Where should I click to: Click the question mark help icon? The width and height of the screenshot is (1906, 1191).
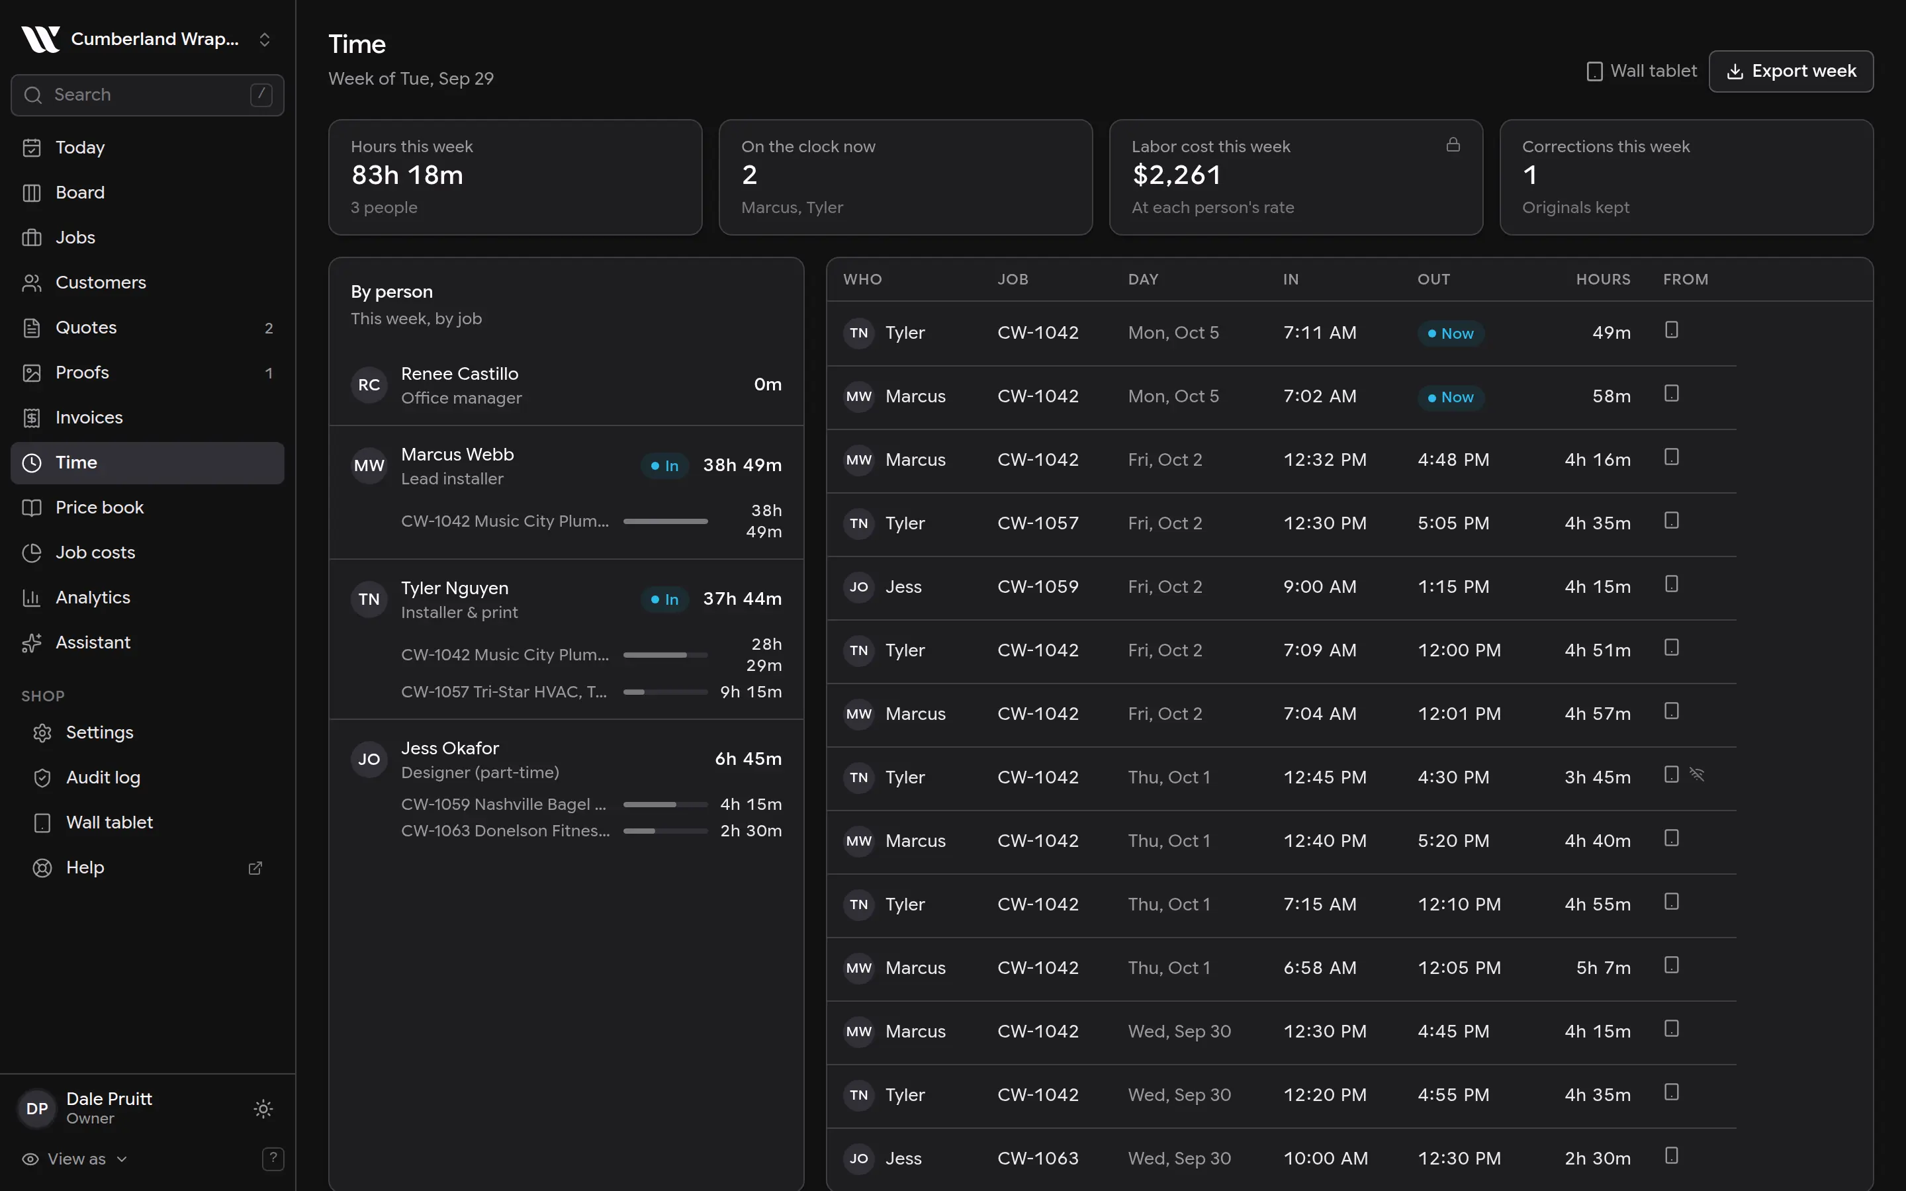point(273,1158)
